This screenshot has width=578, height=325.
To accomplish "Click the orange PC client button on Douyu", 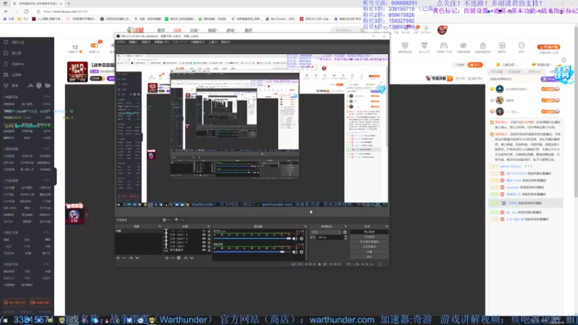I will tap(549, 47).
